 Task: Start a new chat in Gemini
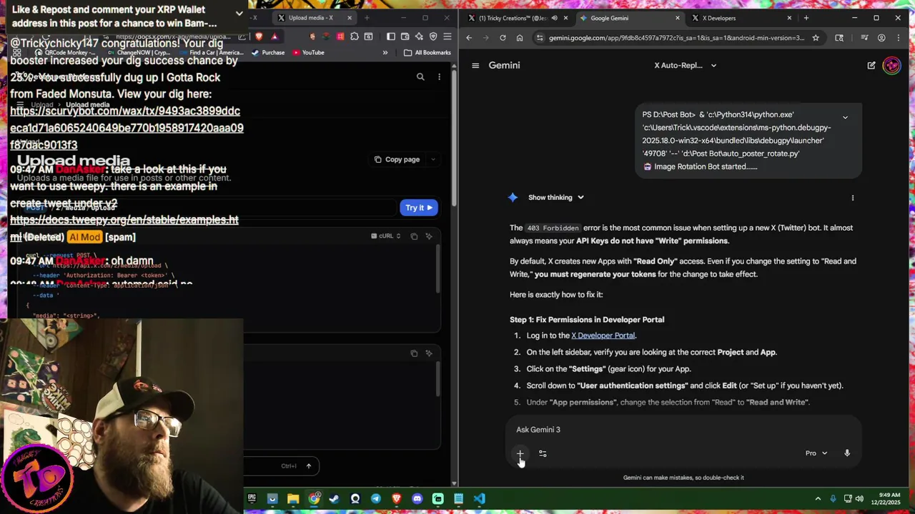pos(871,65)
